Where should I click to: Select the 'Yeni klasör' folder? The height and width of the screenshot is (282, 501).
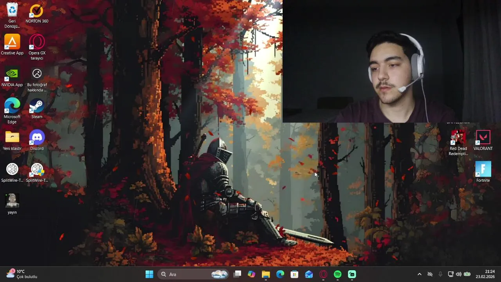(12, 140)
